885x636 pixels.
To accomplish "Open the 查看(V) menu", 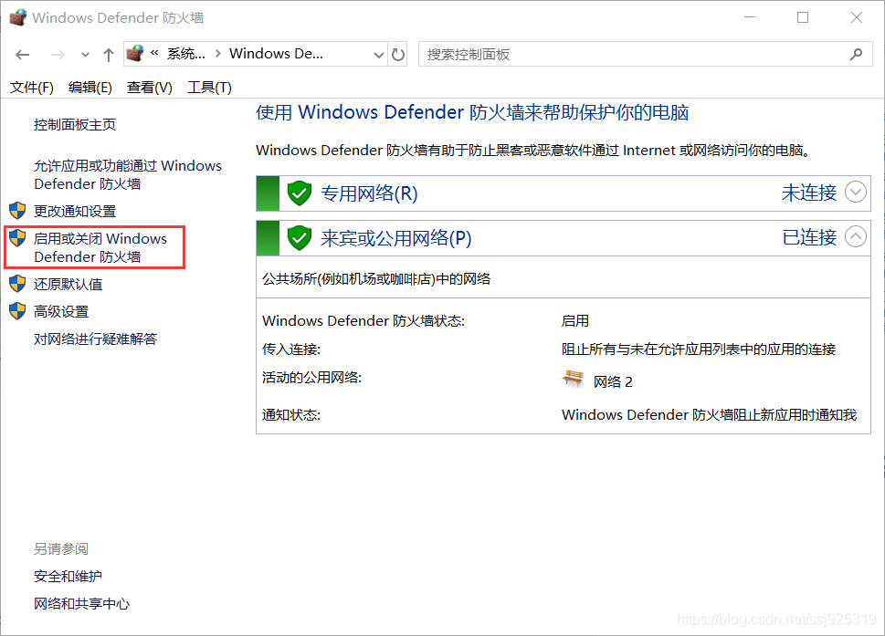I will (x=149, y=88).
